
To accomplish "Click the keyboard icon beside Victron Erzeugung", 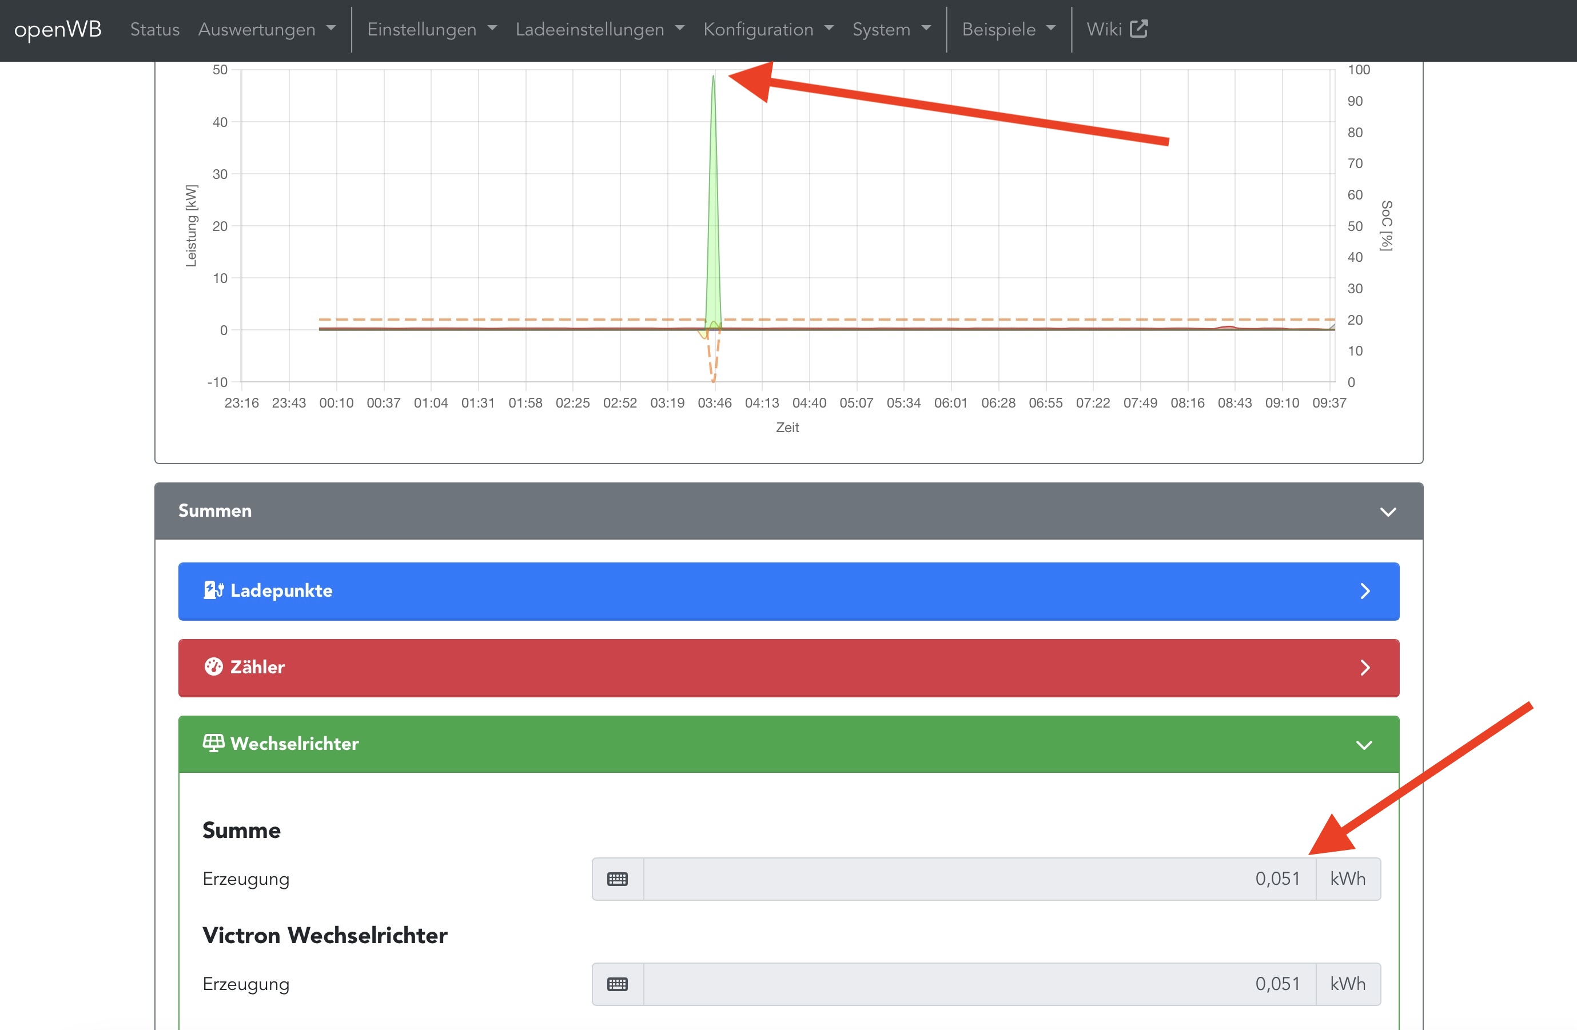I will coord(617,984).
